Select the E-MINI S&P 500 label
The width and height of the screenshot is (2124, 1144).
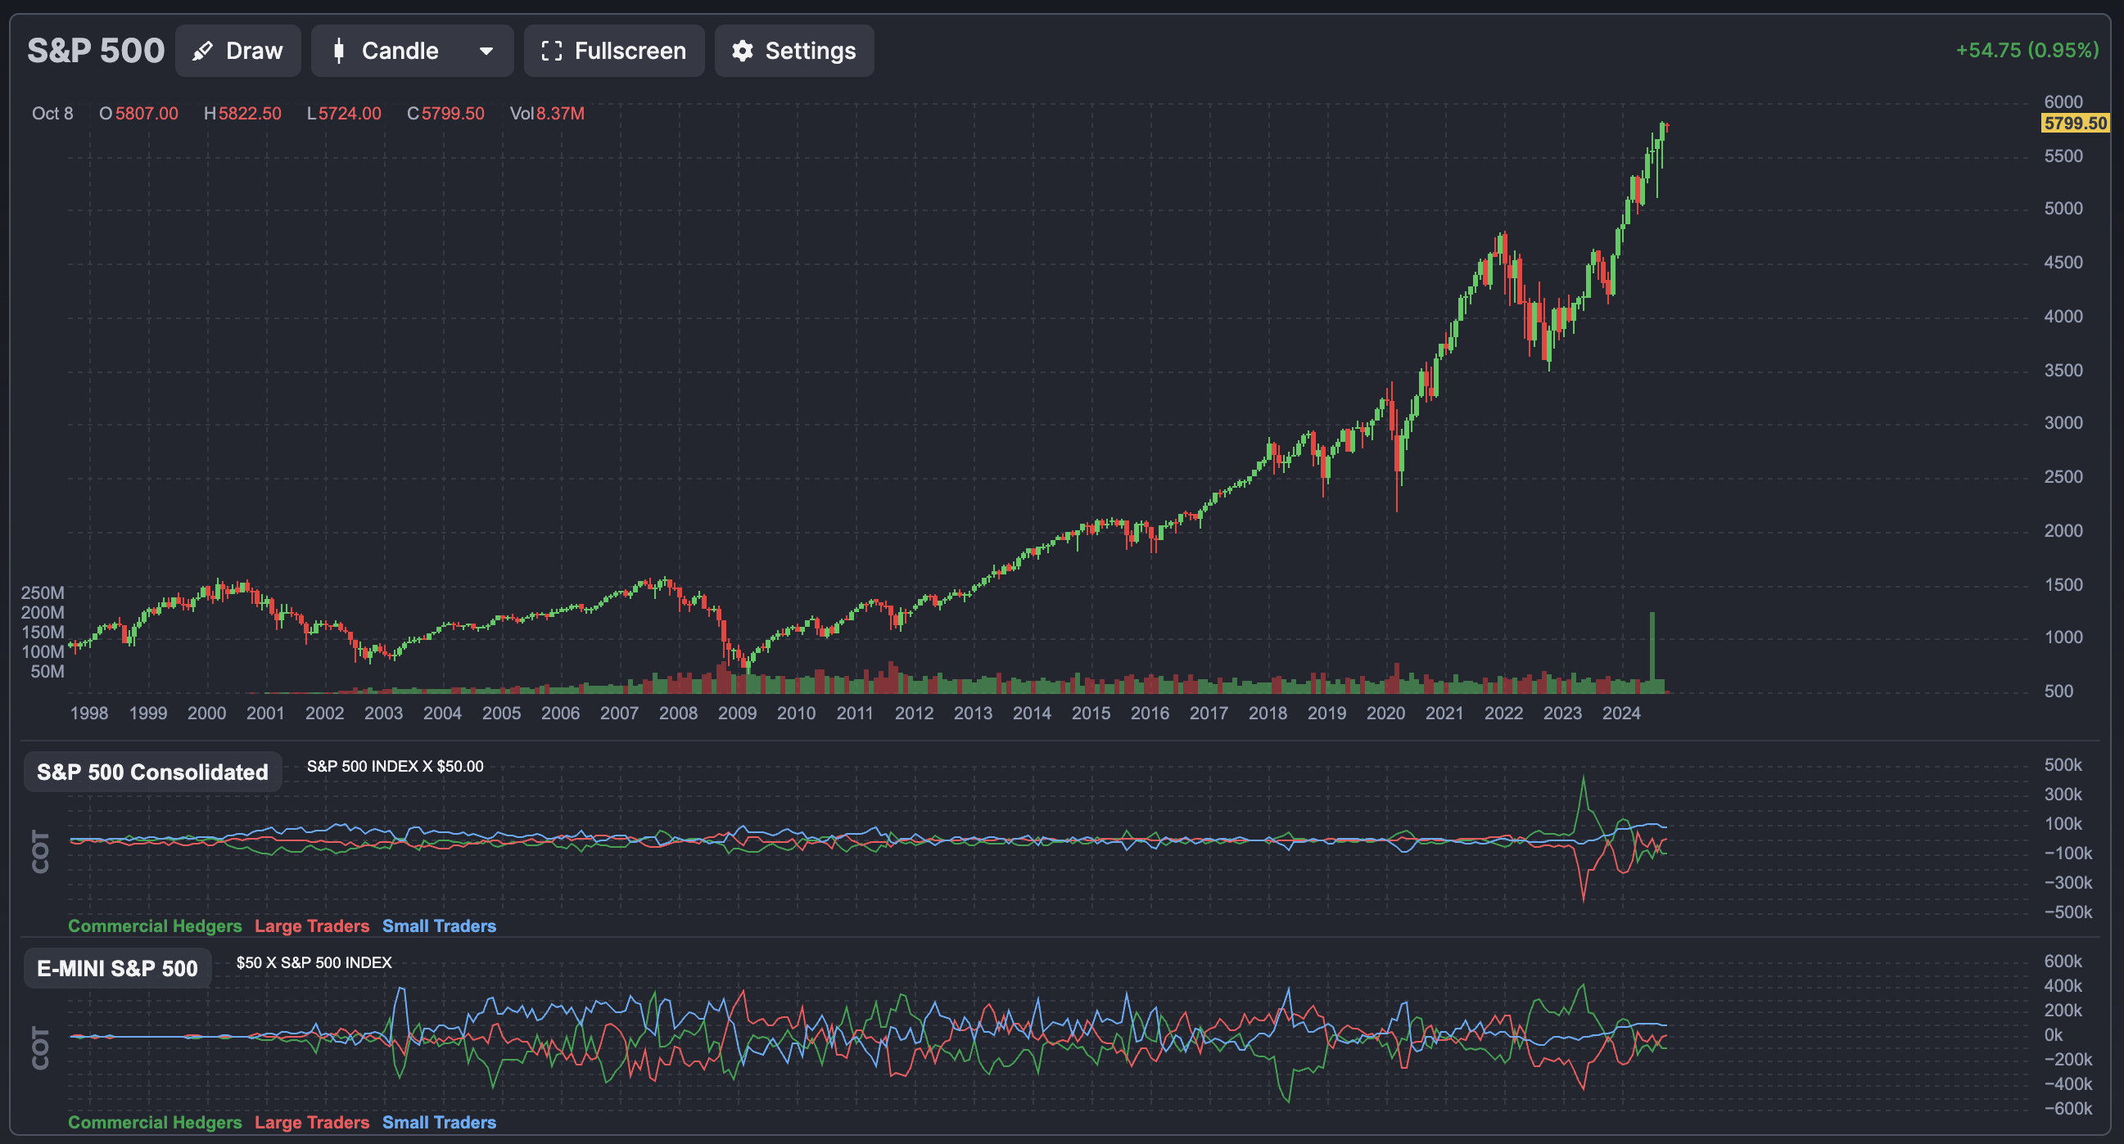(117, 967)
